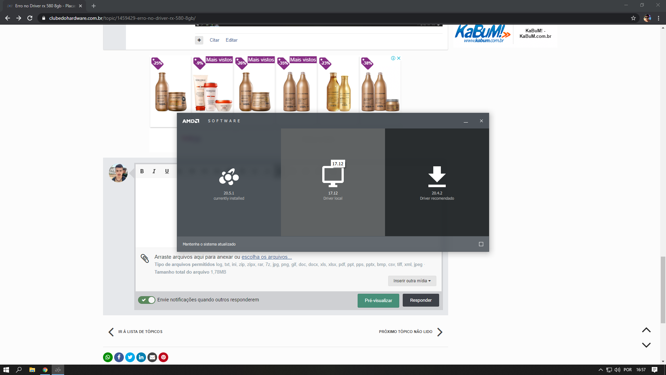The height and width of the screenshot is (375, 666).
Task: Reload the current page
Action: pos(30,18)
